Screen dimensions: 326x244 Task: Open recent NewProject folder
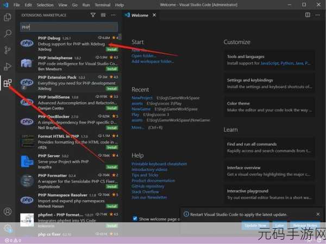point(142,98)
